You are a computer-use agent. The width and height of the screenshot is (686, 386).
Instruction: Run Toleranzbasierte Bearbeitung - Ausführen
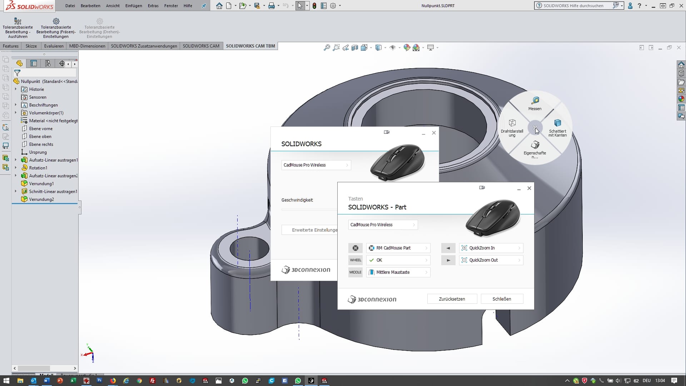tap(18, 28)
